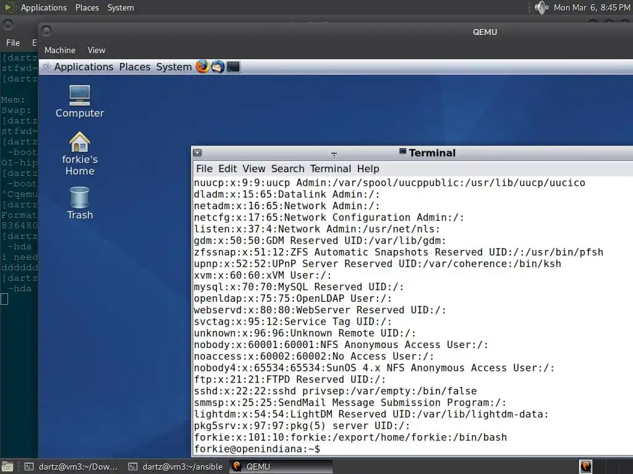Open forkie's Home folder icon
Image resolution: width=633 pixels, height=474 pixels.
80,154
